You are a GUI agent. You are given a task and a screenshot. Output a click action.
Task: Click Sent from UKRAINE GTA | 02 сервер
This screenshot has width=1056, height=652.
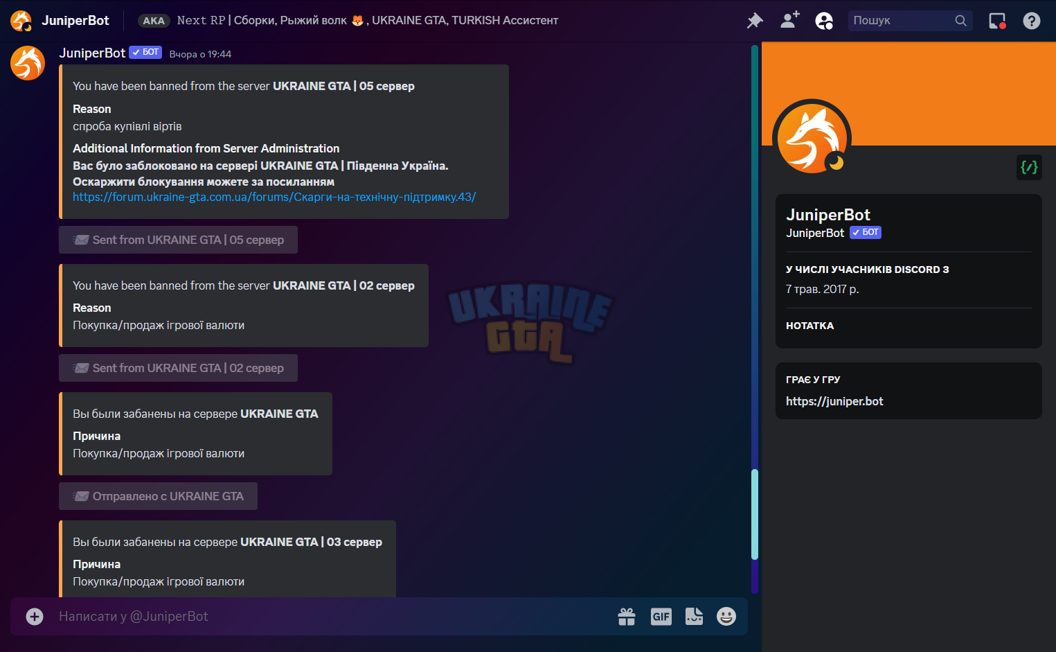[x=178, y=368]
